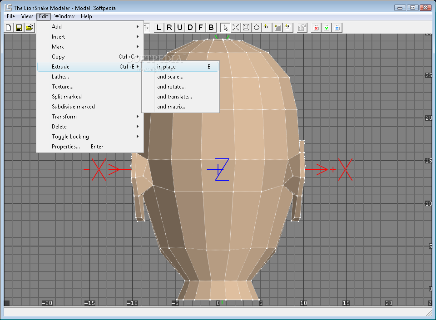
Task: Select the crossed-arrows move tool
Action: (x=236, y=28)
